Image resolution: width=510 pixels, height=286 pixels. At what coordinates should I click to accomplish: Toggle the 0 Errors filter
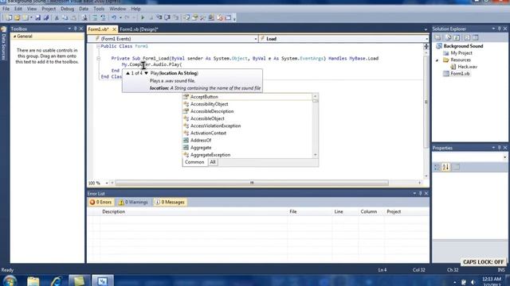tap(101, 202)
